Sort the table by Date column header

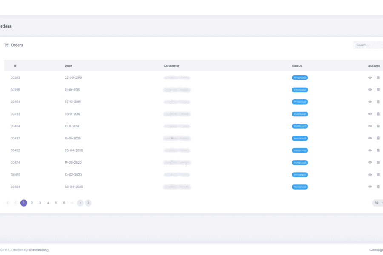pos(69,66)
